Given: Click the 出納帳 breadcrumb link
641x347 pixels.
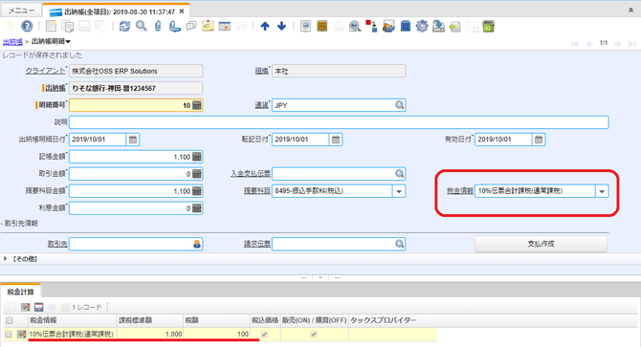Looking at the screenshot, I should [12, 41].
